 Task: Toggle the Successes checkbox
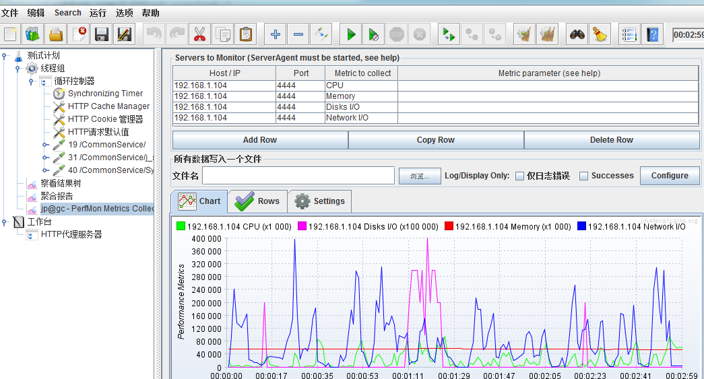(583, 176)
